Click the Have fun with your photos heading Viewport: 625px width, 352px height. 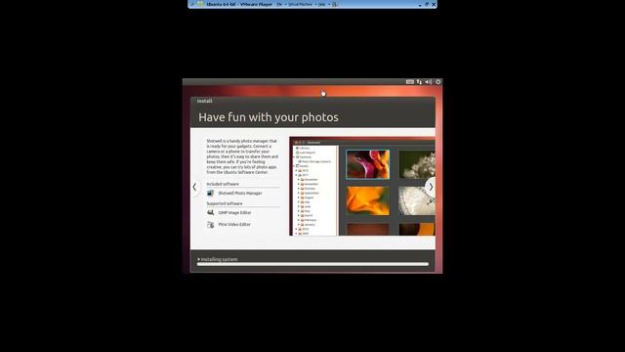(269, 117)
